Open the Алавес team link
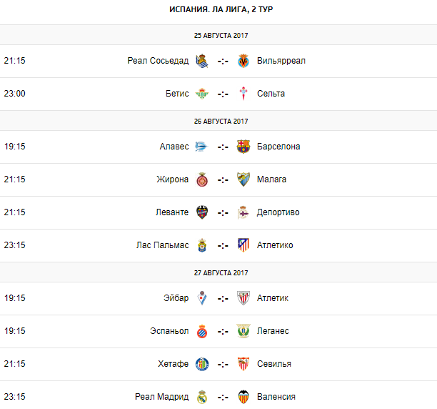The image size is (437, 409). pyautogui.click(x=174, y=147)
